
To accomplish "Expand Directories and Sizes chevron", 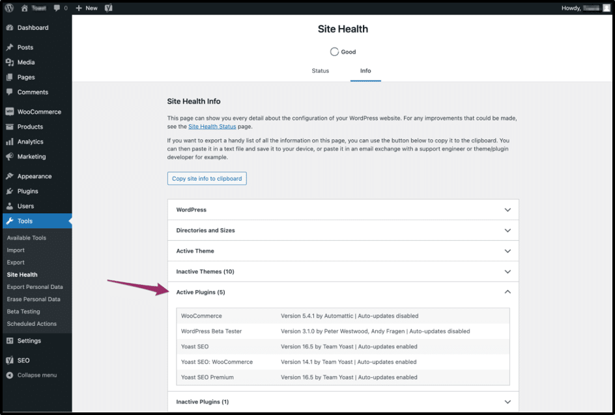I will [x=508, y=231].
